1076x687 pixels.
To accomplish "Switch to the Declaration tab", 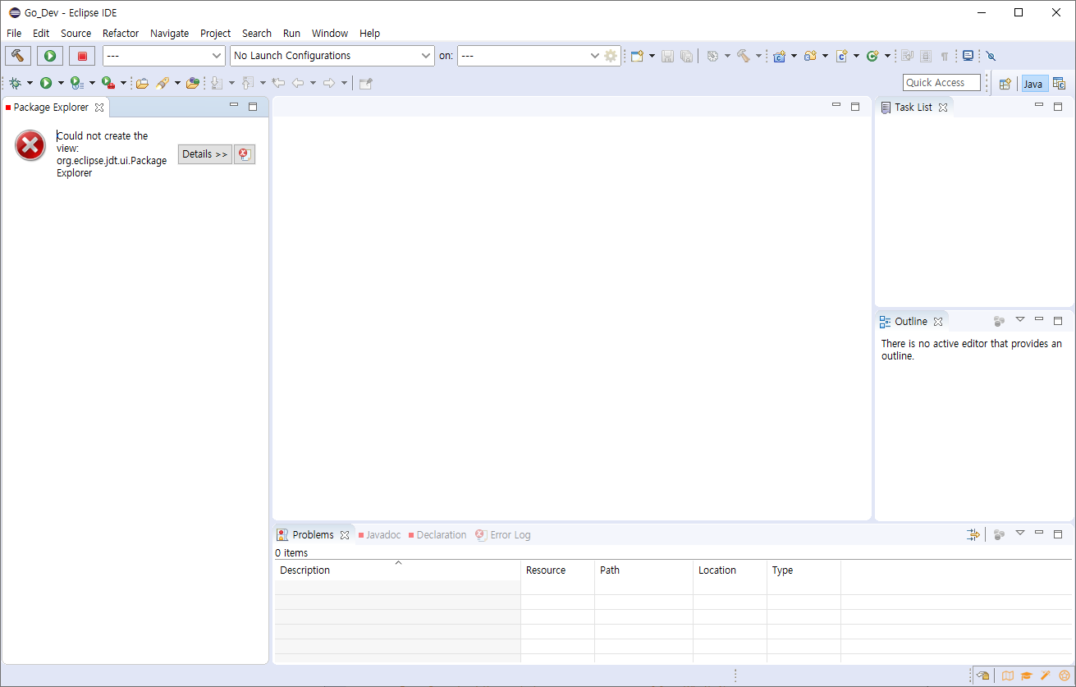I will pyautogui.click(x=437, y=535).
